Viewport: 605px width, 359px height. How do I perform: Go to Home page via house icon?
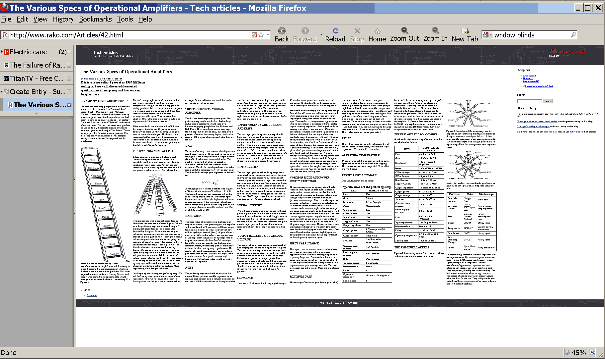(x=377, y=31)
